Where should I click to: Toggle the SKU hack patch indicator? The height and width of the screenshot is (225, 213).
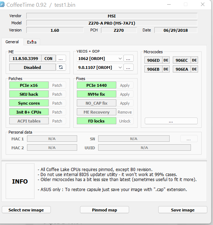(x=29, y=94)
